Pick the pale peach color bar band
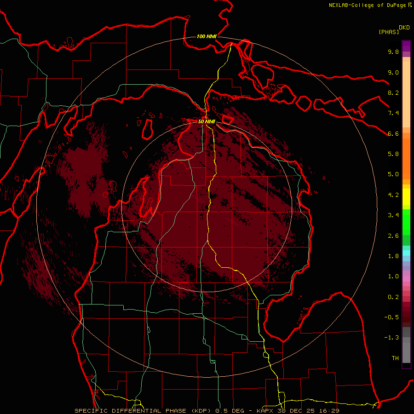Image resolution: width=414 pixels, height=414 pixels. pyautogui.click(x=406, y=94)
